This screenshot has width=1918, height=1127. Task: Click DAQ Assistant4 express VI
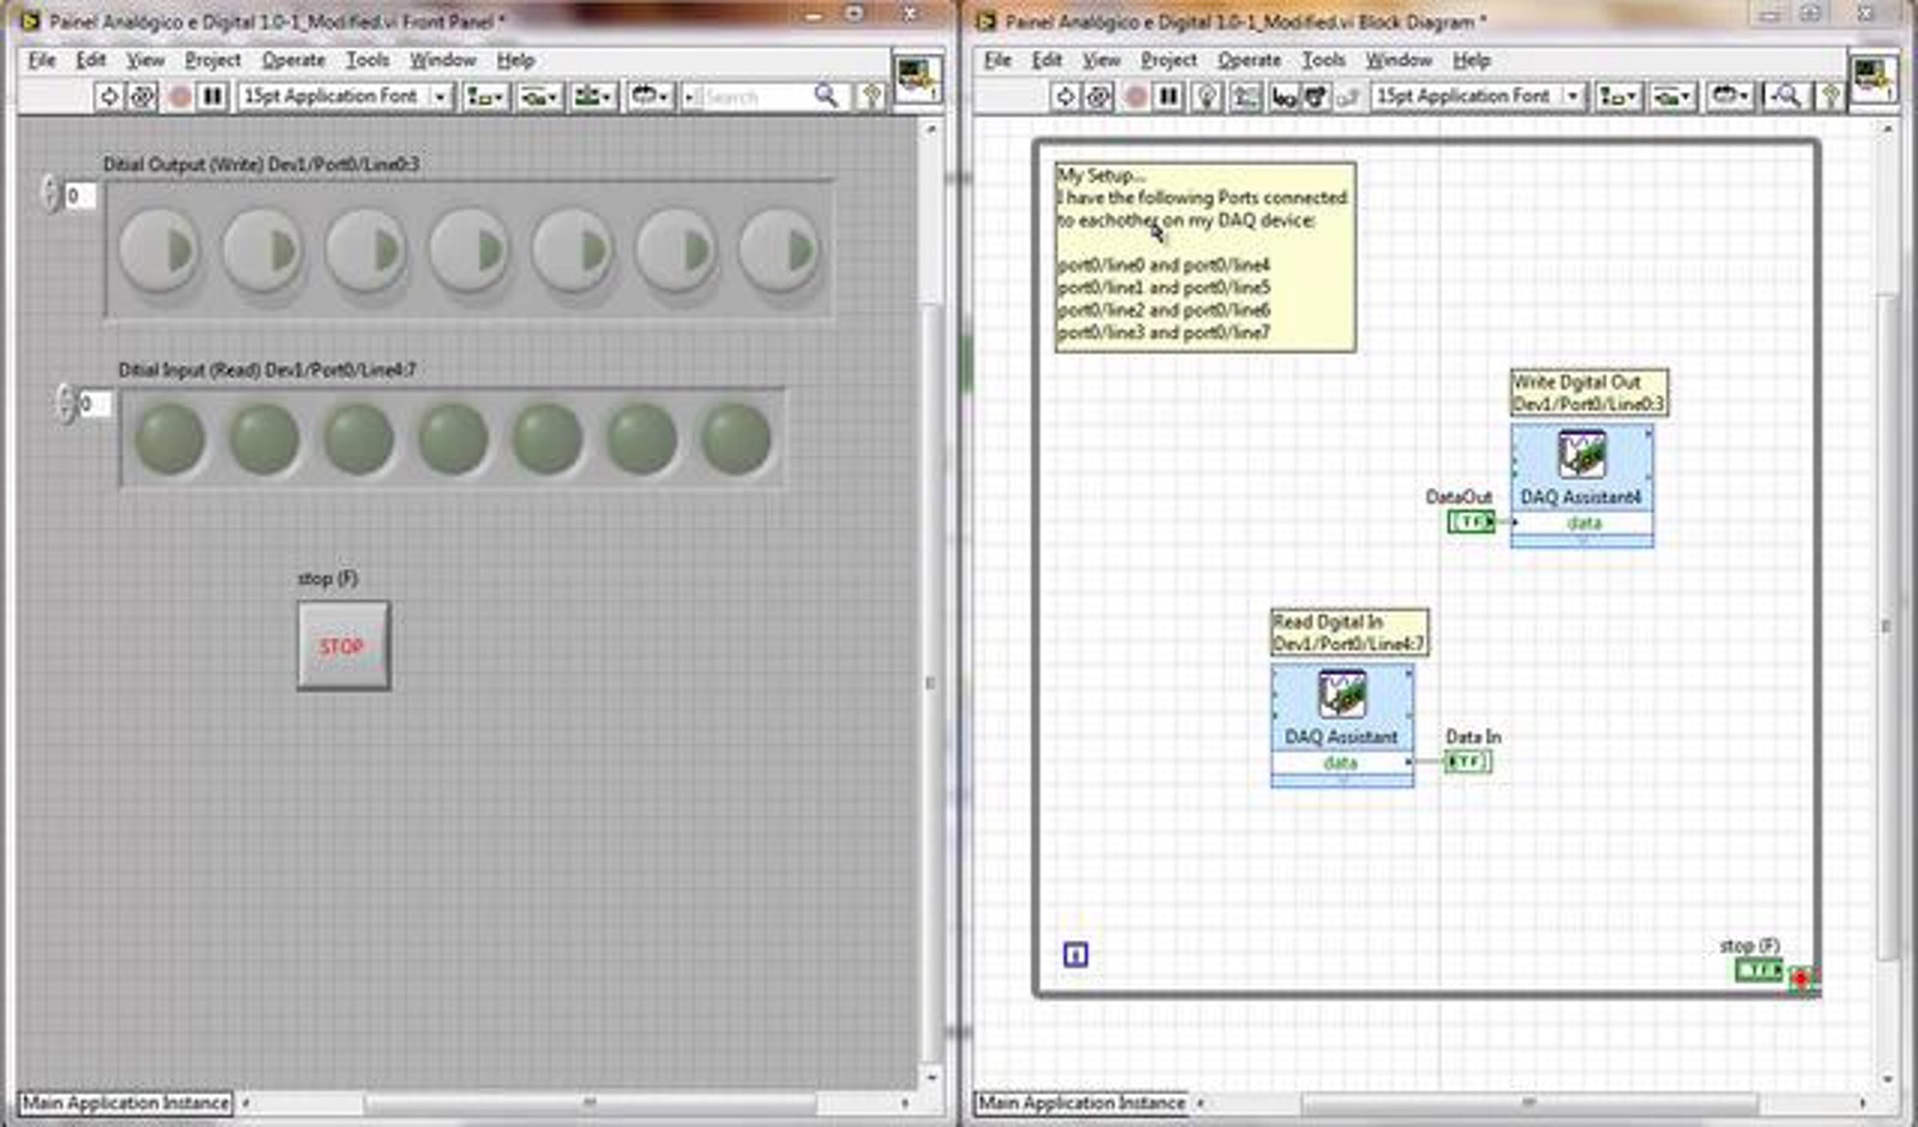1582,473
